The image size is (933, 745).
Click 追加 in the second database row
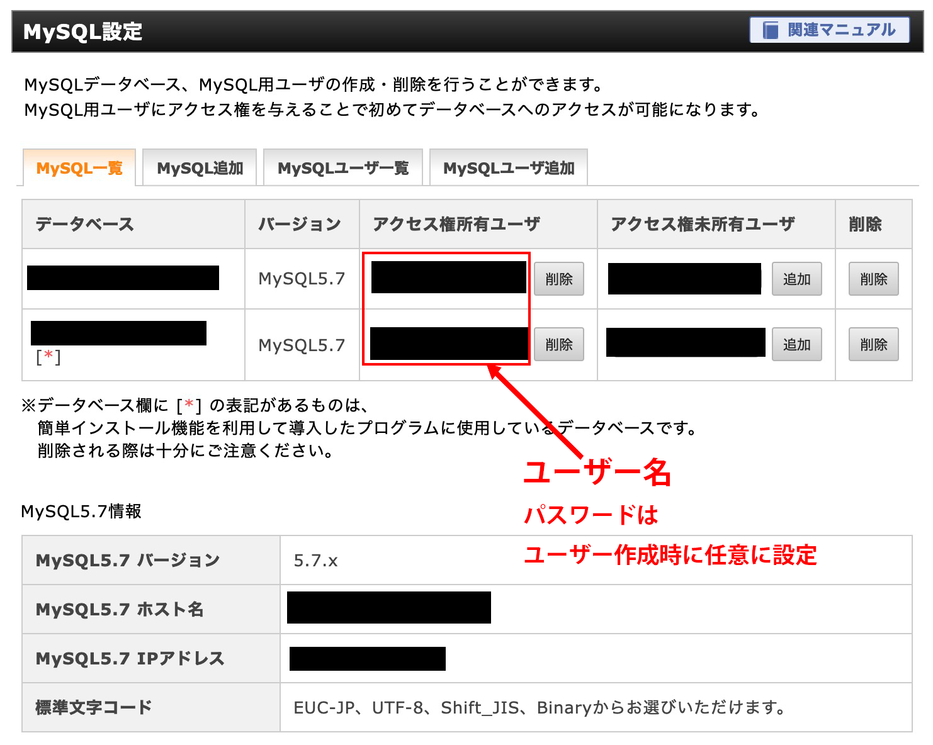(796, 344)
